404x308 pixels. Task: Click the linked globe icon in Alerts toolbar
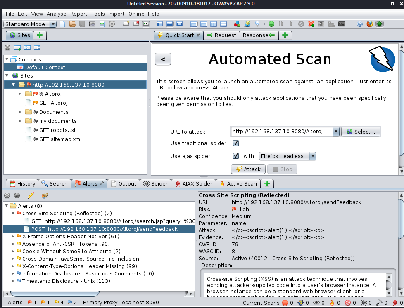coord(17,195)
